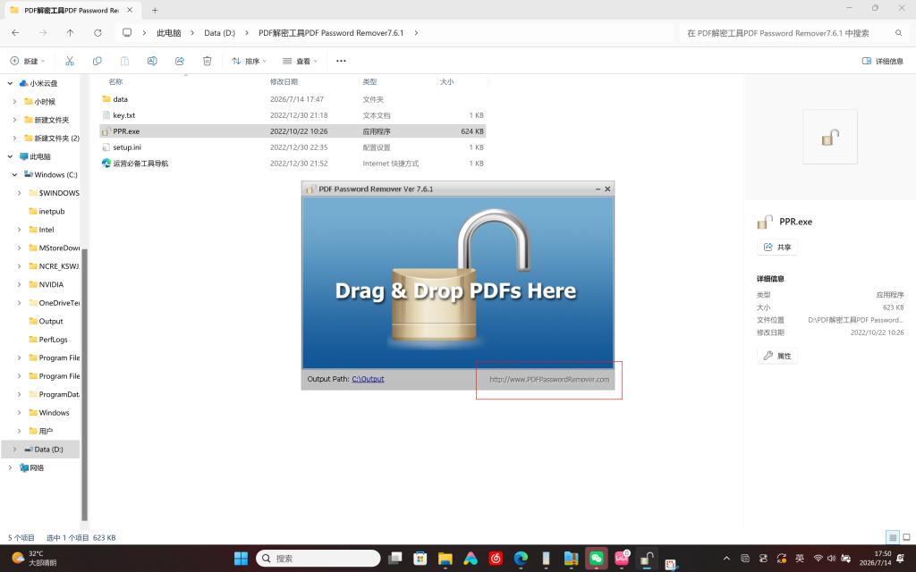
Task: Click the 属性 properties button
Action: pyautogui.click(x=777, y=356)
